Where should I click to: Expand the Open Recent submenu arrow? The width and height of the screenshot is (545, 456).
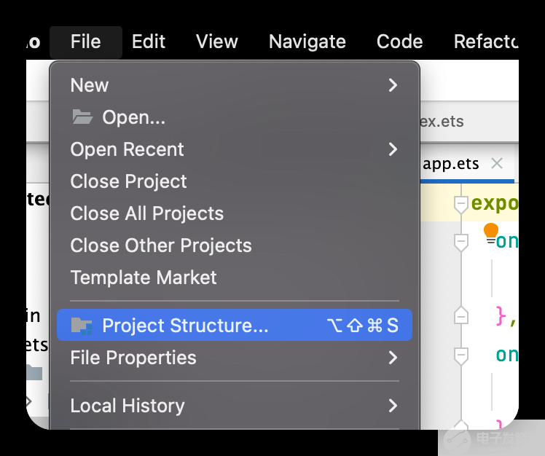click(393, 149)
